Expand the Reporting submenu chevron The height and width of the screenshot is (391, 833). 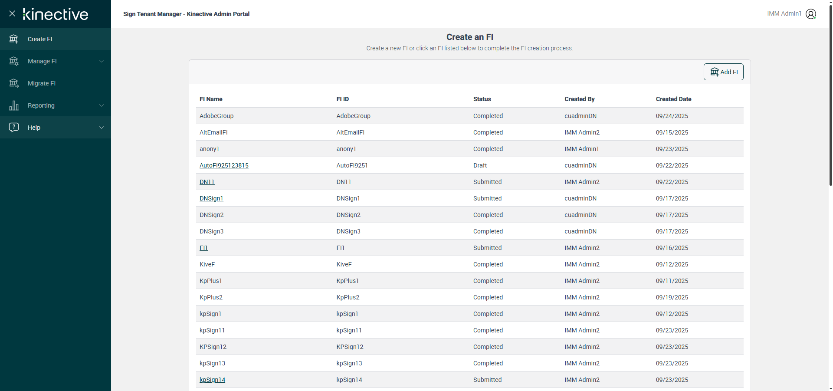102,105
